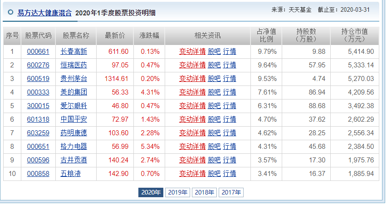Open the 爱尔眼科 stock name link

coord(73,106)
